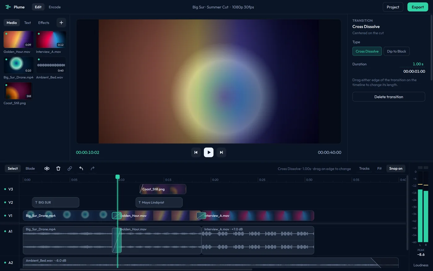Switch to the Encode mode tab
The height and width of the screenshot is (271, 433).
pos(55,7)
